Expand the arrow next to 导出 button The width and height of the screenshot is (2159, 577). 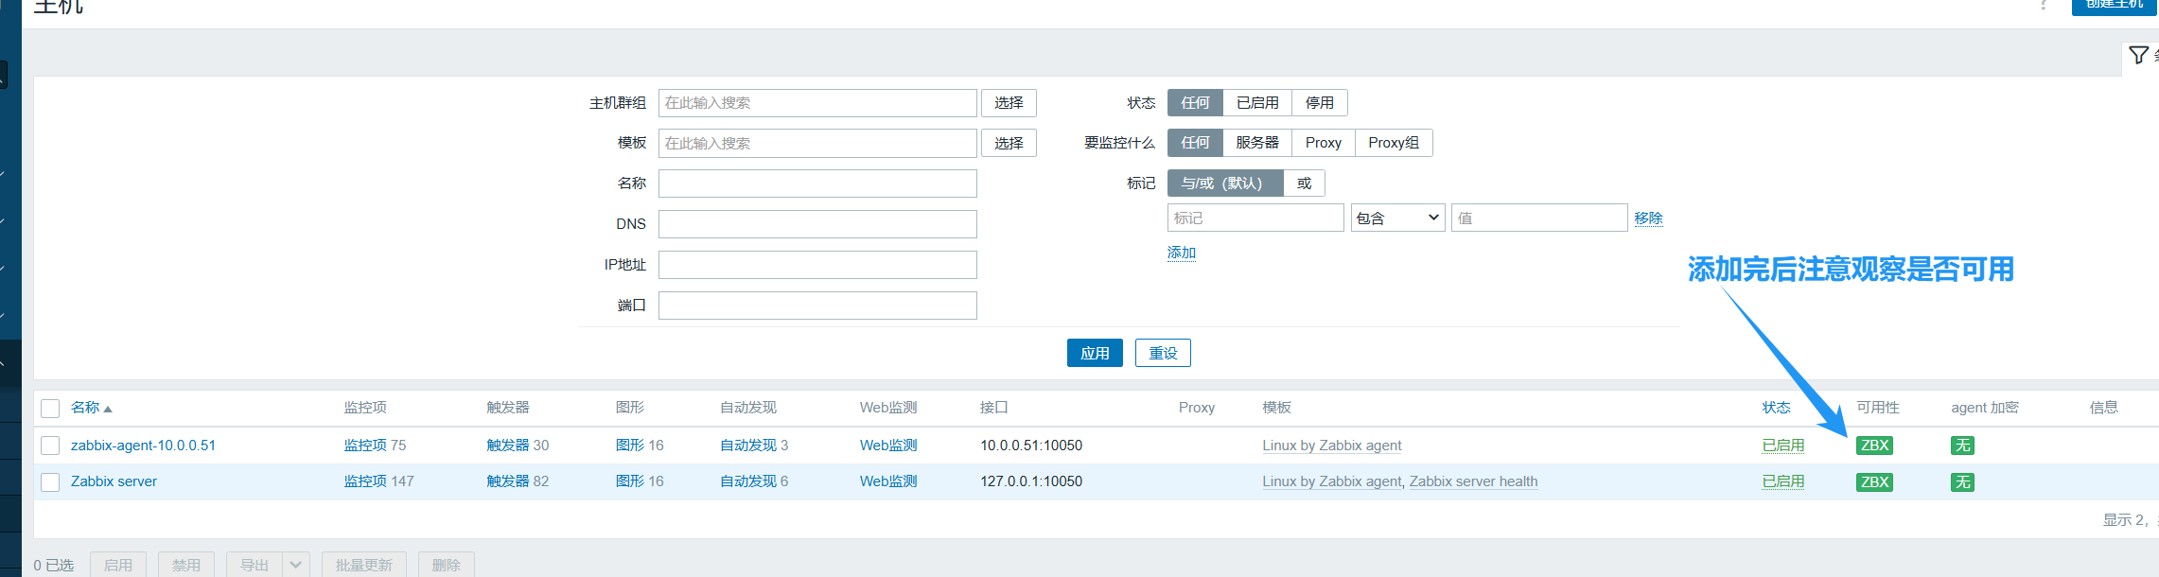(x=296, y=565)
